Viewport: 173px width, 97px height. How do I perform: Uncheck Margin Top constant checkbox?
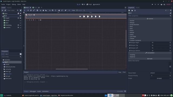130,45
